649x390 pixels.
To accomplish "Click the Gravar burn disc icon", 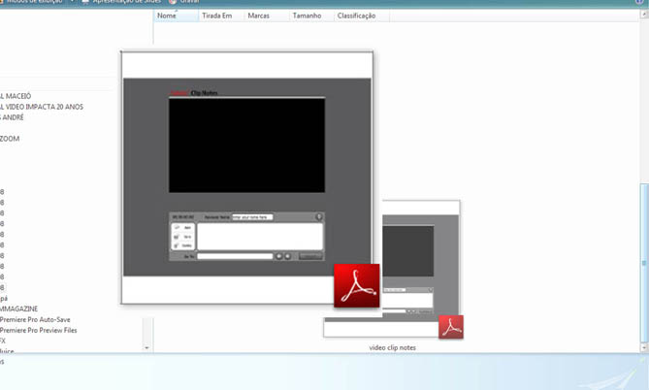I will pyautogui.click(x=174, y=2).
